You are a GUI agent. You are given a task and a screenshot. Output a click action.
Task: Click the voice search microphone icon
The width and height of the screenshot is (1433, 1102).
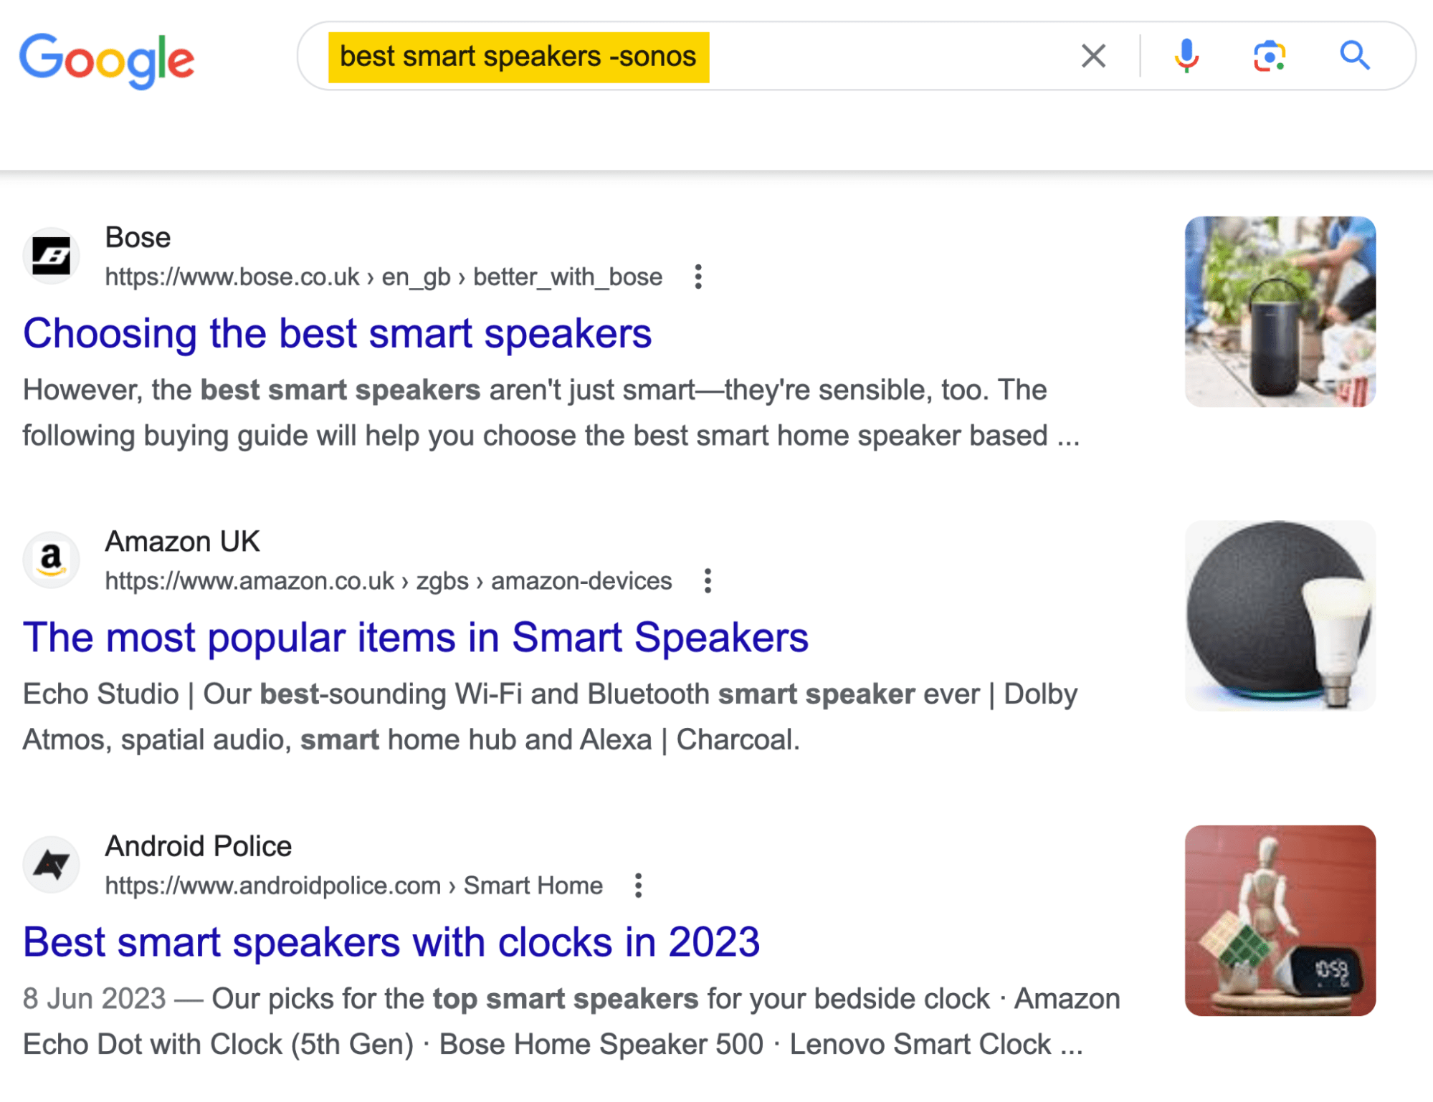(1186, 55)
